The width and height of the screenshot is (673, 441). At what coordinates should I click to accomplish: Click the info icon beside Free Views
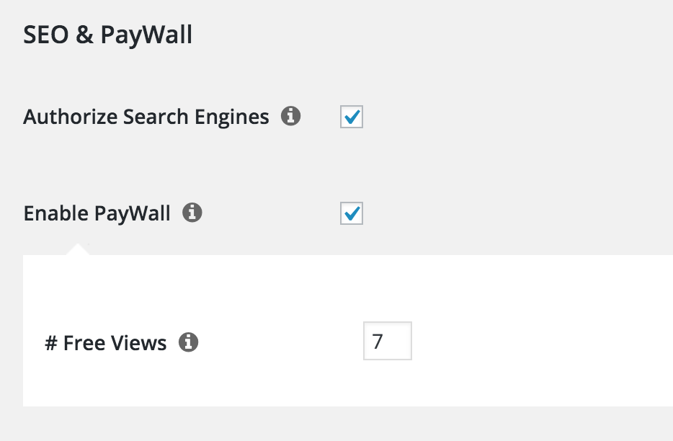[x=188, y=342]
